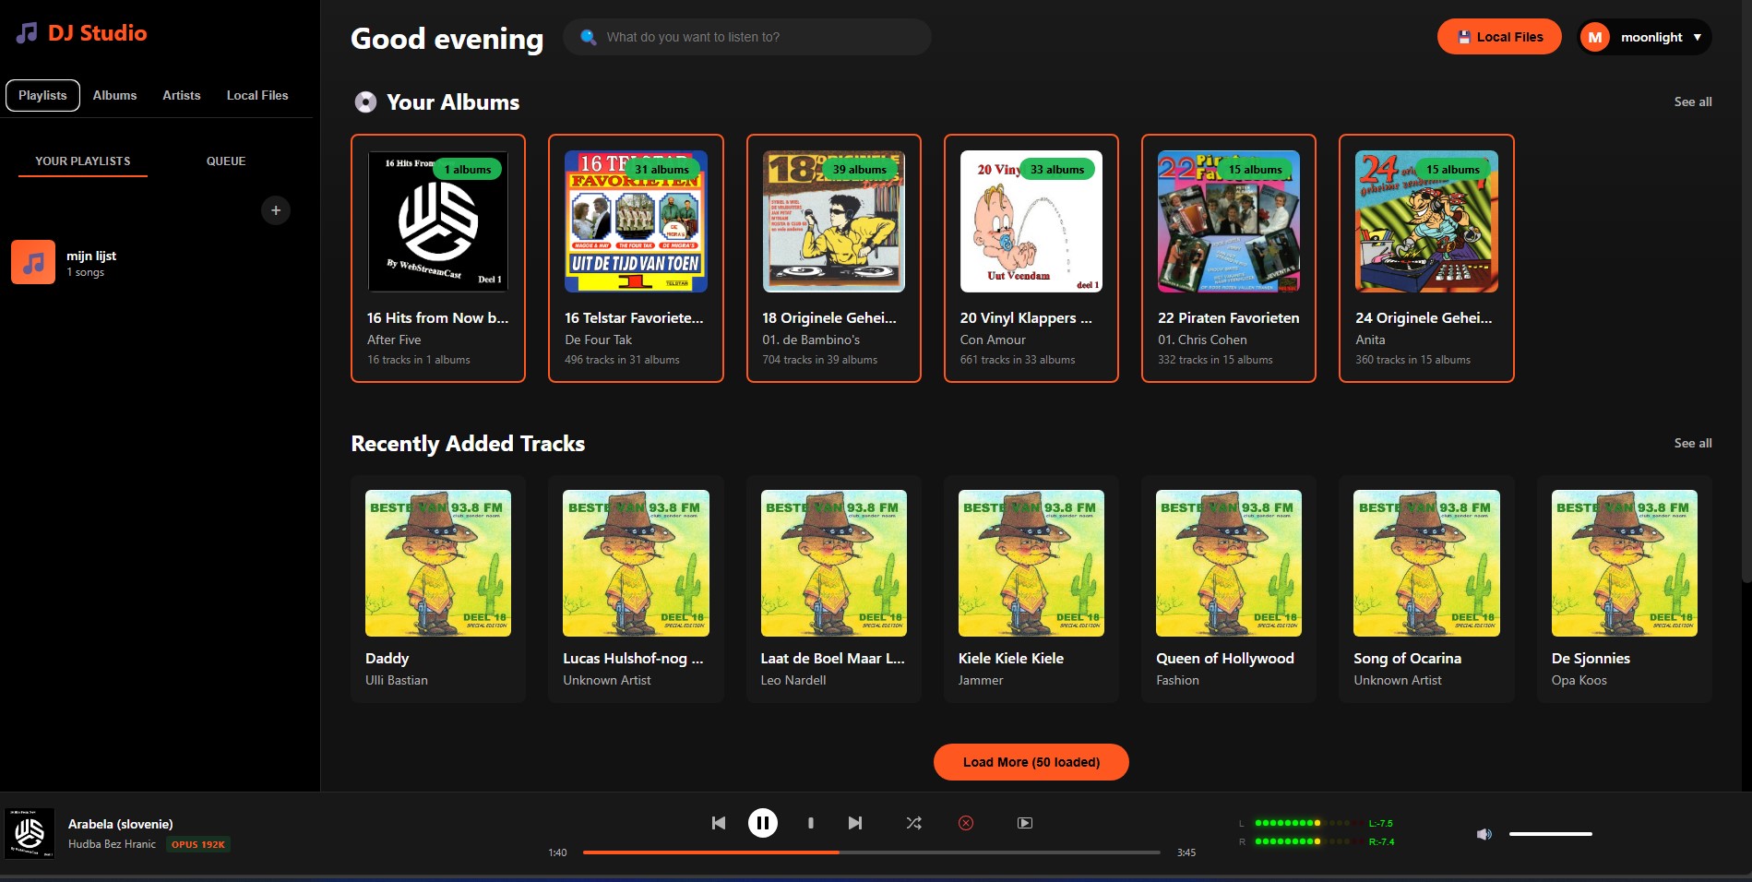Toggle shuffle mode
Screen dimensions: 1752x882
(x=913, y=823)
